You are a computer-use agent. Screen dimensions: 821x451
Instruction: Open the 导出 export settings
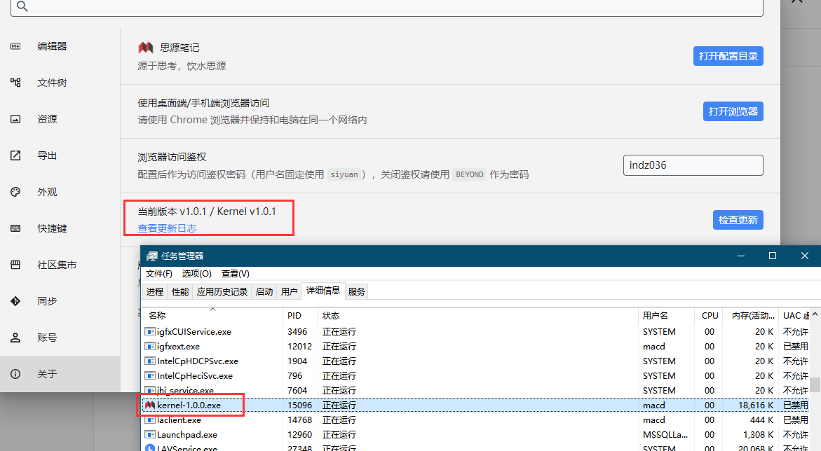[47, 155]
